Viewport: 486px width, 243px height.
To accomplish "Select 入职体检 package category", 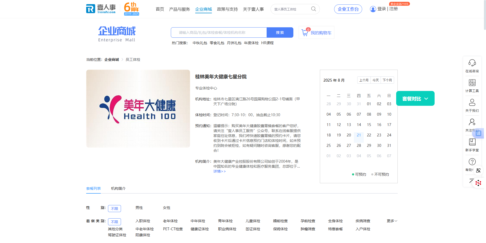I will tap(143, 221).
